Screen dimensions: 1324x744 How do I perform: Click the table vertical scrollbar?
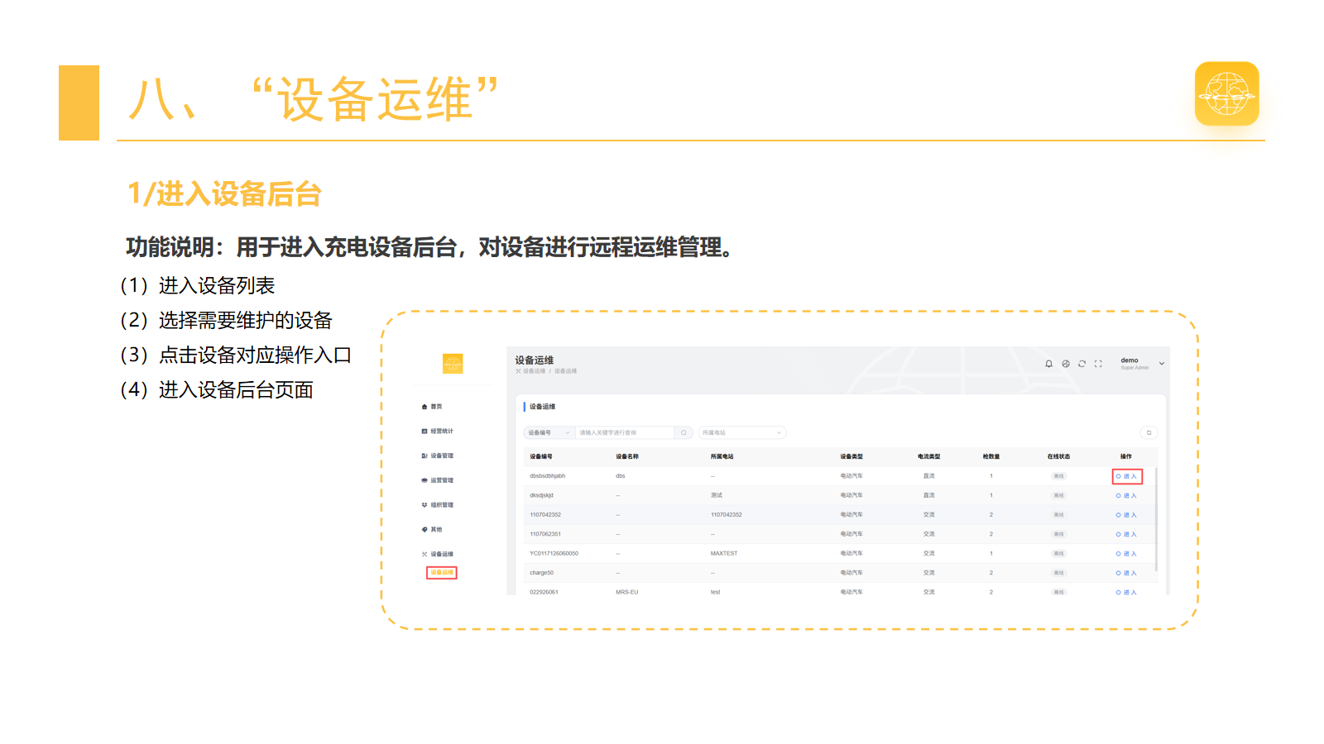point(1156,519)
